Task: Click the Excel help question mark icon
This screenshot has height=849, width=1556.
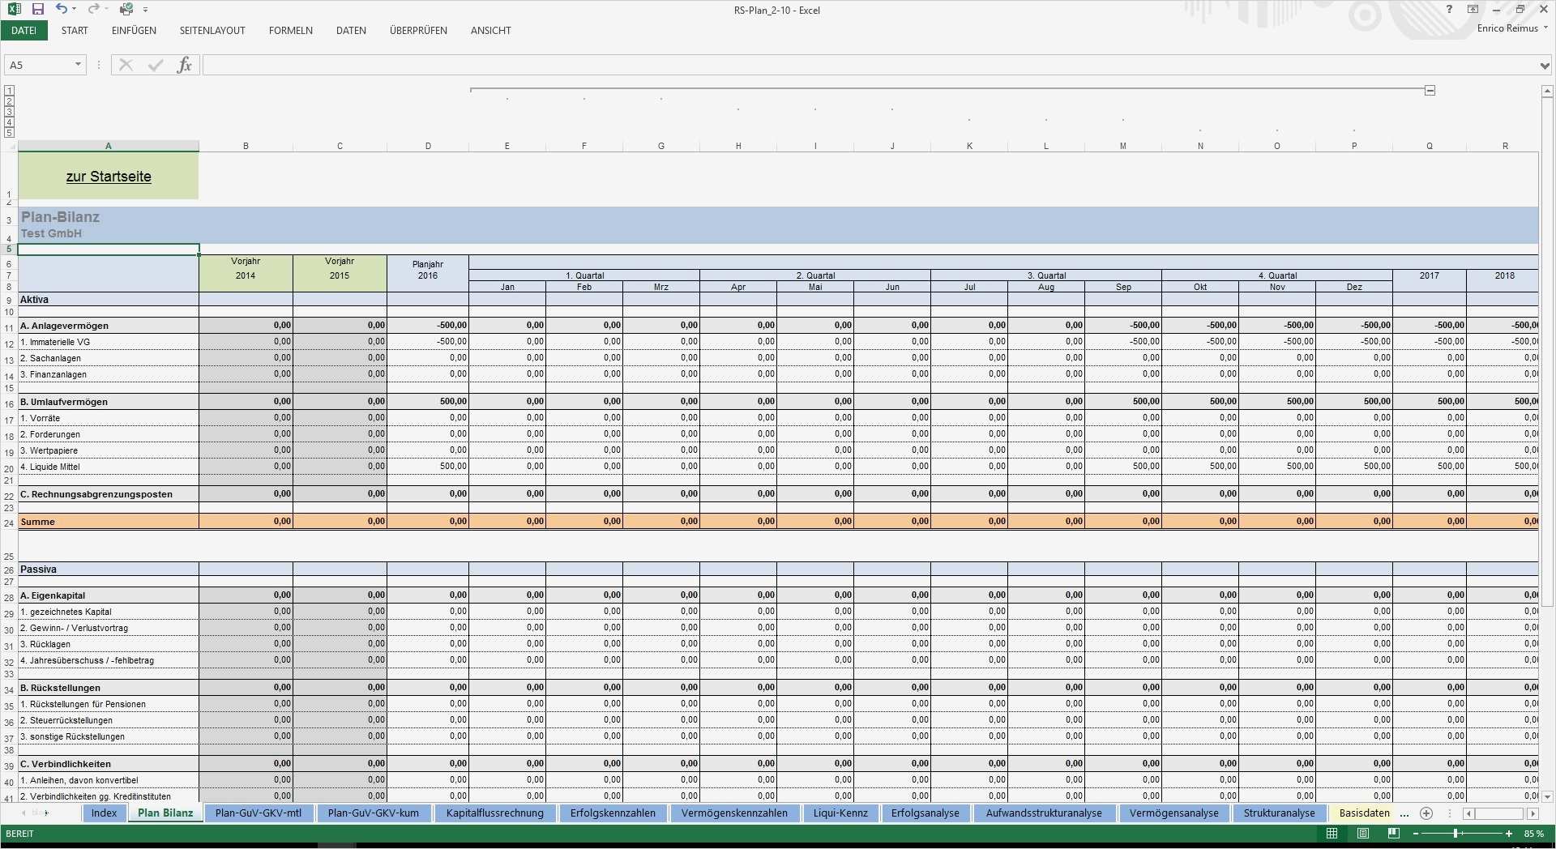Action: tap(1450, 10)
